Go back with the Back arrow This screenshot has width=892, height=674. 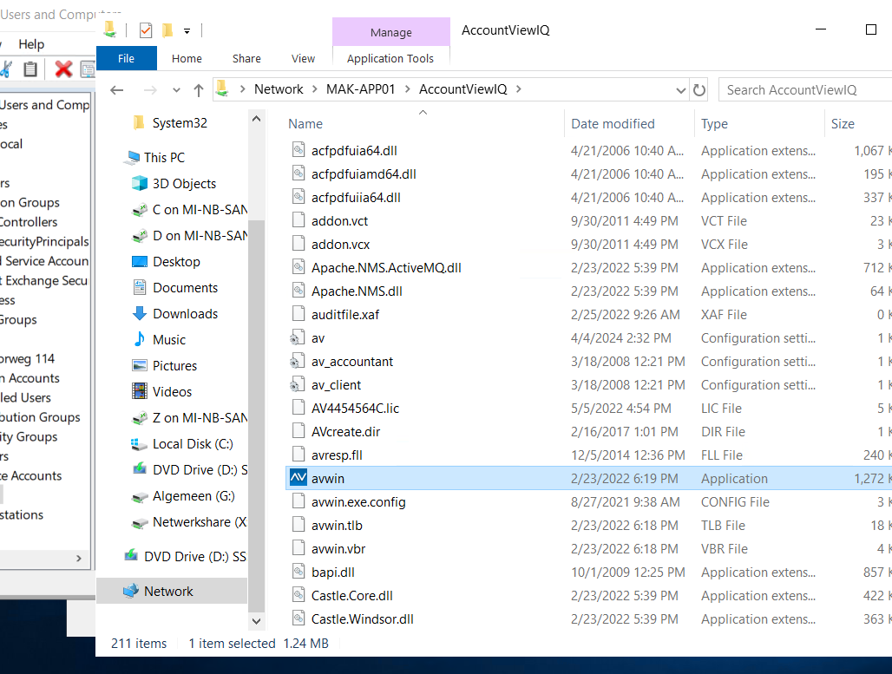pos(116,90)
